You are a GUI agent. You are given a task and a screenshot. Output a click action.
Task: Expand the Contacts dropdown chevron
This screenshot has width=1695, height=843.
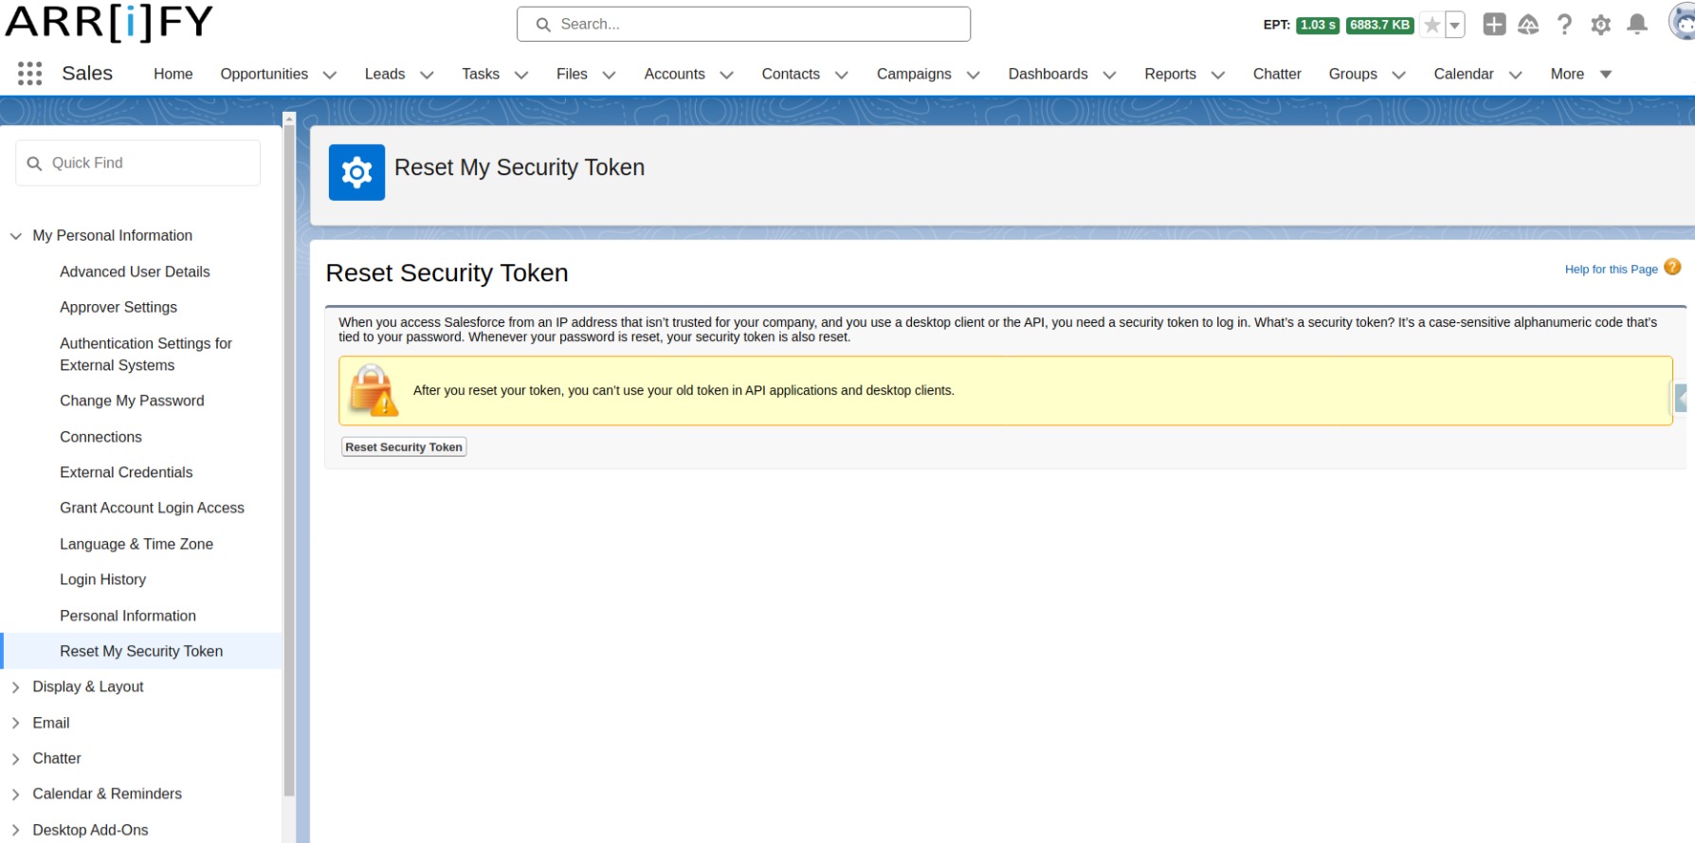(x=841, y=75)
